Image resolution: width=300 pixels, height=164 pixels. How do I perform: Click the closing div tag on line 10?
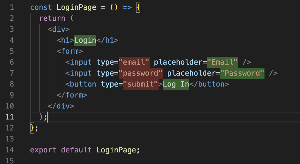61,106
